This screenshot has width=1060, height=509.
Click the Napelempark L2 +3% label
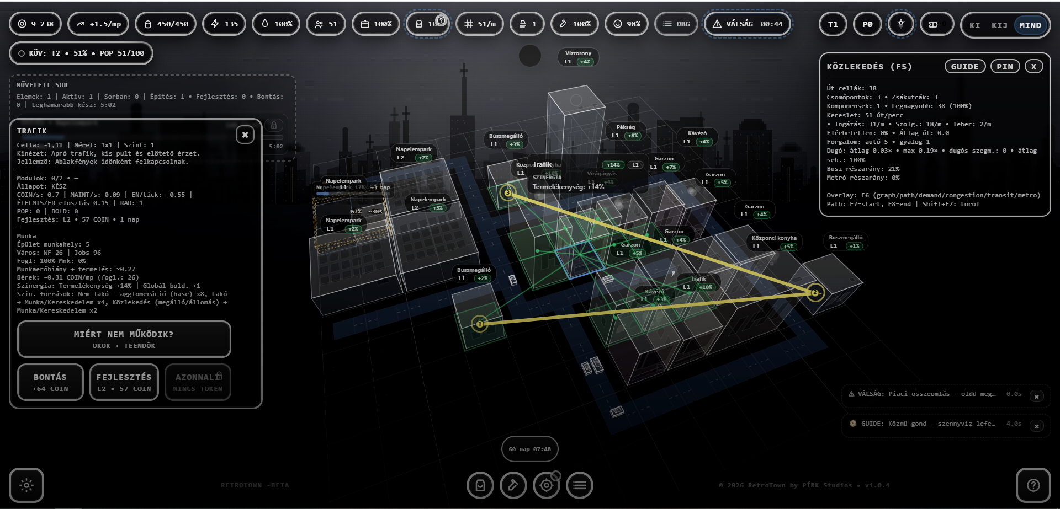point(428,203)
